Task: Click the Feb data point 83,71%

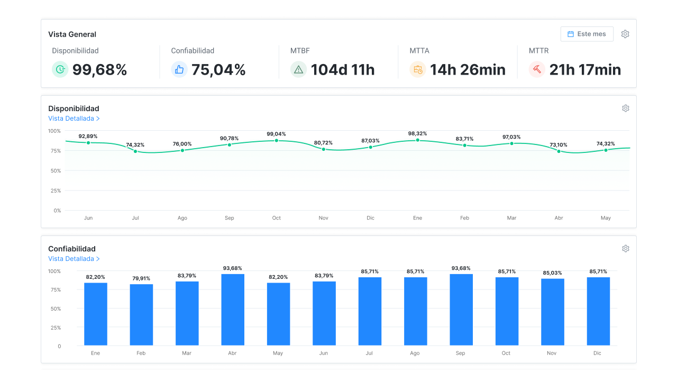Action: click(465, 145)
